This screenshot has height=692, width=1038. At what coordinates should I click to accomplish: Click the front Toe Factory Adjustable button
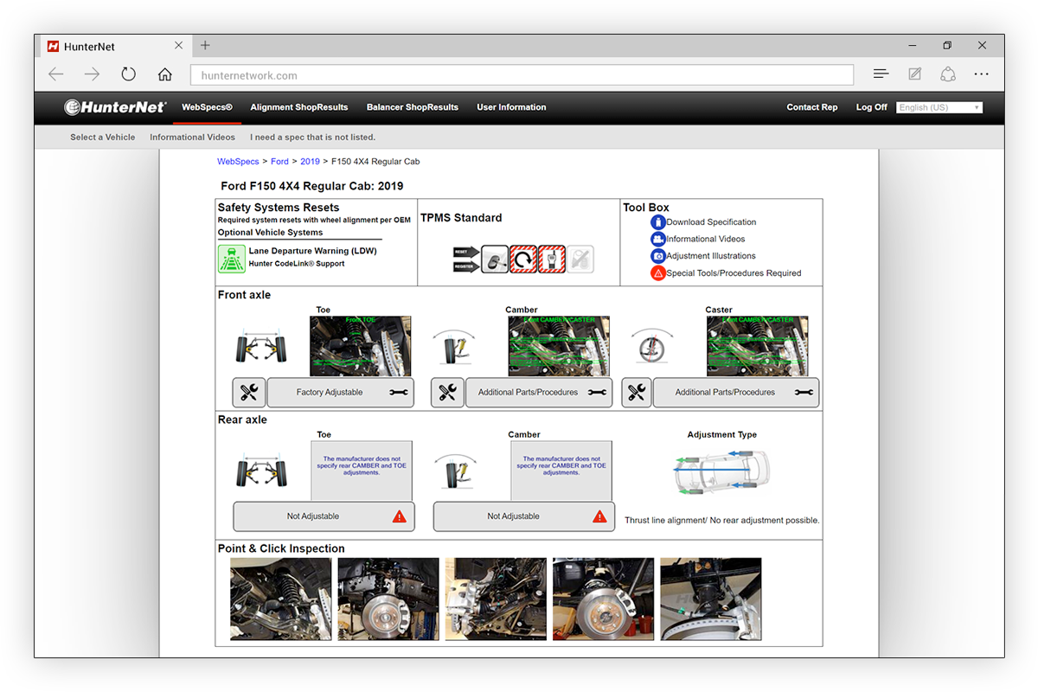[x=341, y=393]
